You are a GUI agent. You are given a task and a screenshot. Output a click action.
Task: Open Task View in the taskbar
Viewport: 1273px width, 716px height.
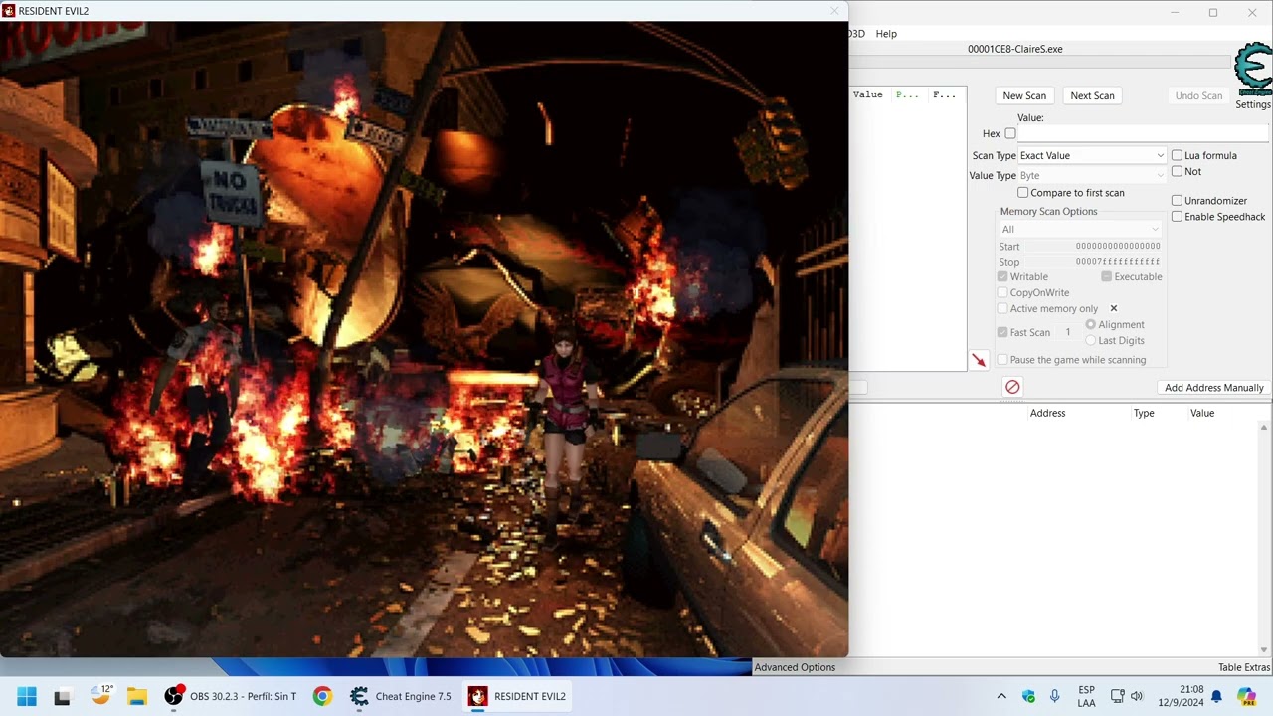(63, 696)
